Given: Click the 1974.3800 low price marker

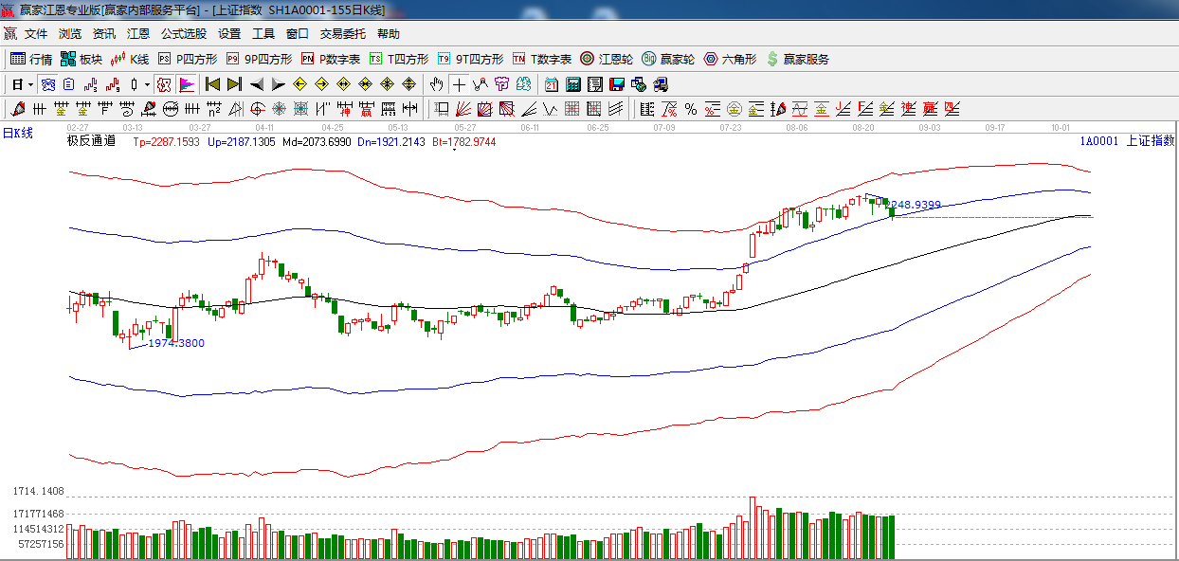Looking at the screenshot, I should point(176,343).
